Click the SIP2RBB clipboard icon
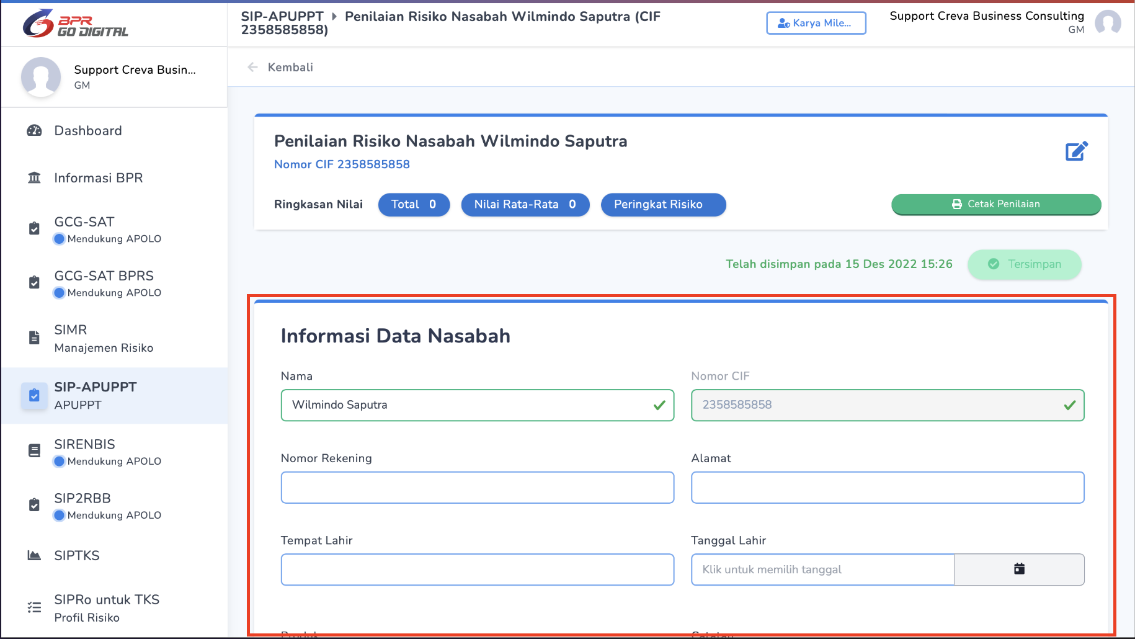The image size is (1135, 639). [34, 505]
